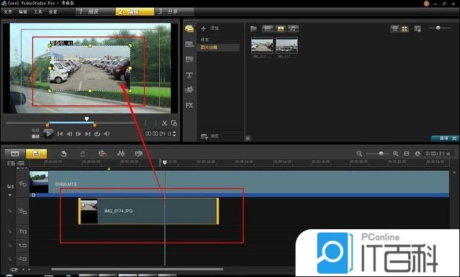Image resolution: width=460 pixels, height=277 pixels.
Task: Open the Title (T) library panel
Action: (189, 75)
